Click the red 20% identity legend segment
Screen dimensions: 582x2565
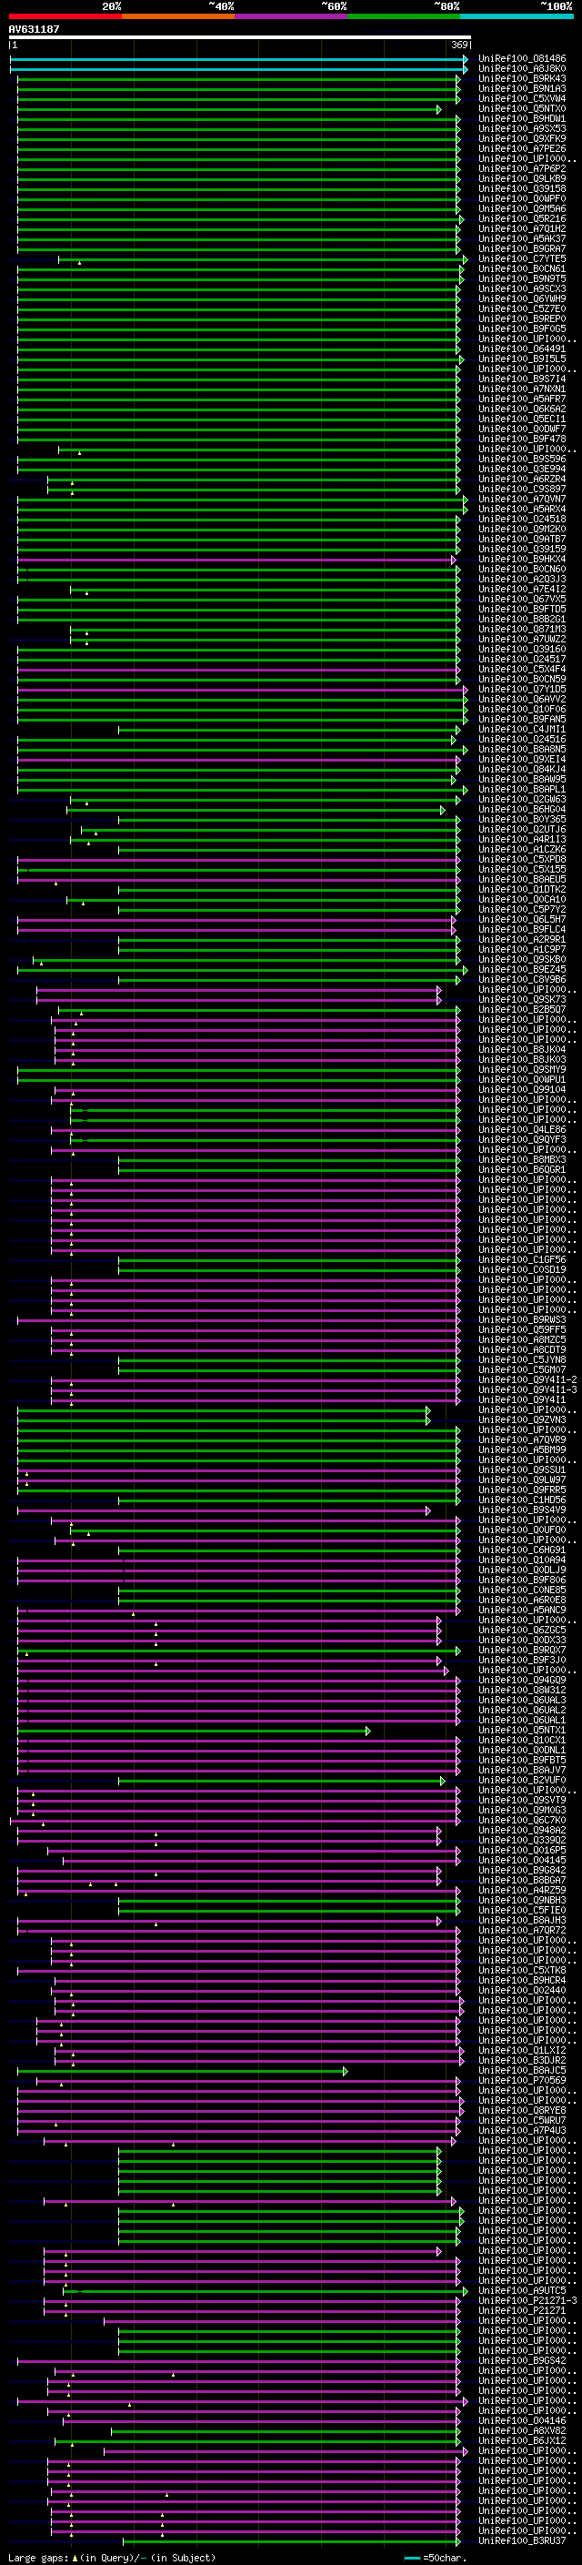coord(65,16)
